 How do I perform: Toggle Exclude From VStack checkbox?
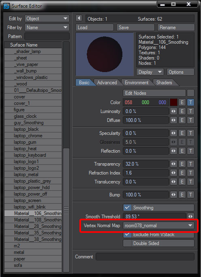point(127,235)
